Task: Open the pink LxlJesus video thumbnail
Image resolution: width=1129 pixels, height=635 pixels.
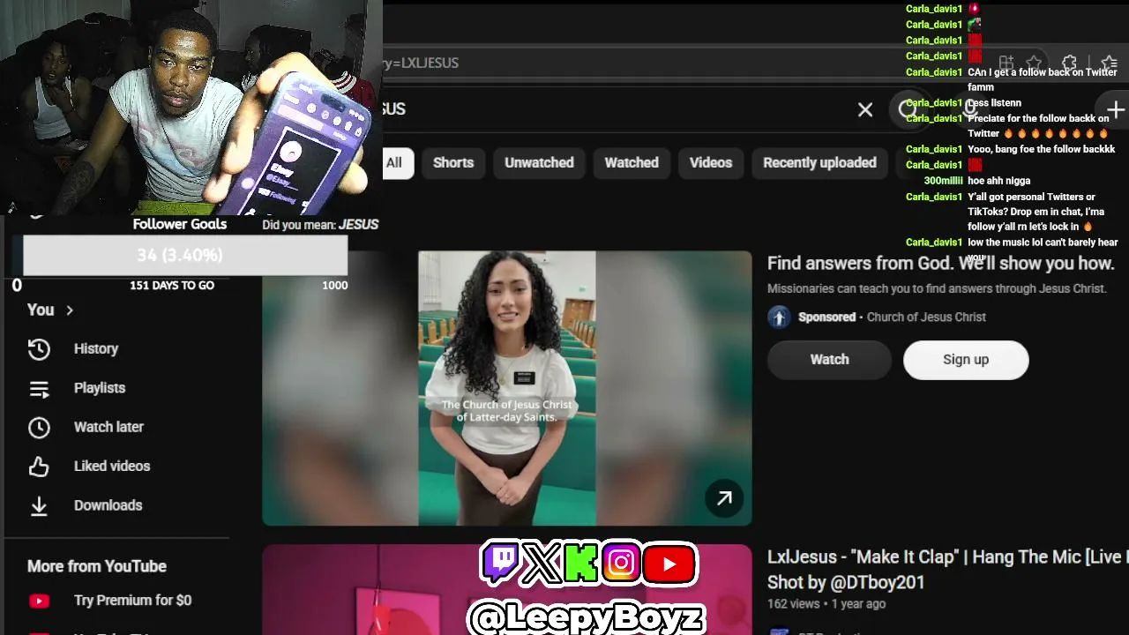Action: pos(507,589)
